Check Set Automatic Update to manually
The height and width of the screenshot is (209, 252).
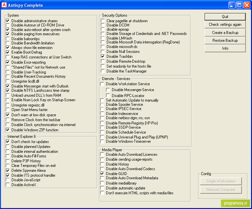(x=102, y=100)
